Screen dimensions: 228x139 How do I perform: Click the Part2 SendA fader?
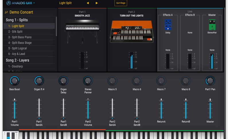(x=112, y=109)
